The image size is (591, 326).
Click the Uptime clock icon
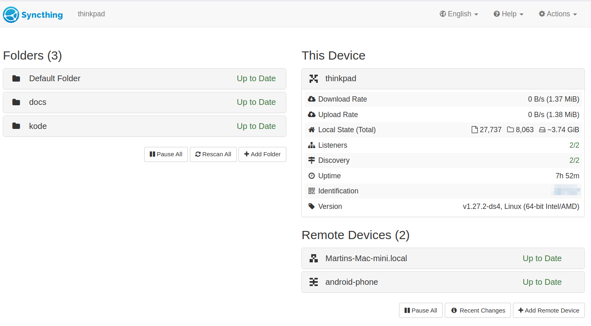(x=312, y=176)
